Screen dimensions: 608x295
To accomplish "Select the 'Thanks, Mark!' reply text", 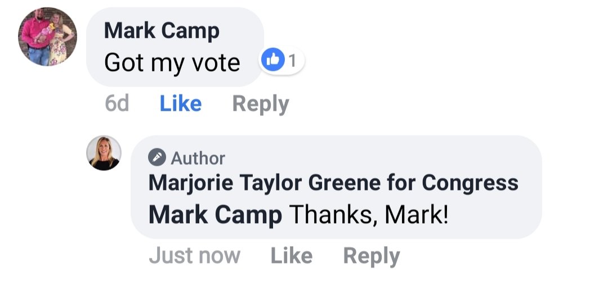I will pos(369,215).
